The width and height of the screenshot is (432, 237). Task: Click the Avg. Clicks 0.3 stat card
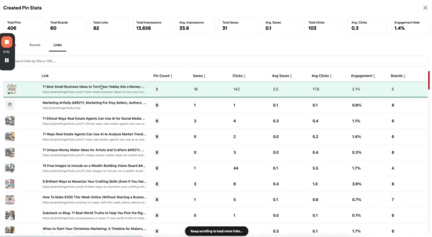367,26
